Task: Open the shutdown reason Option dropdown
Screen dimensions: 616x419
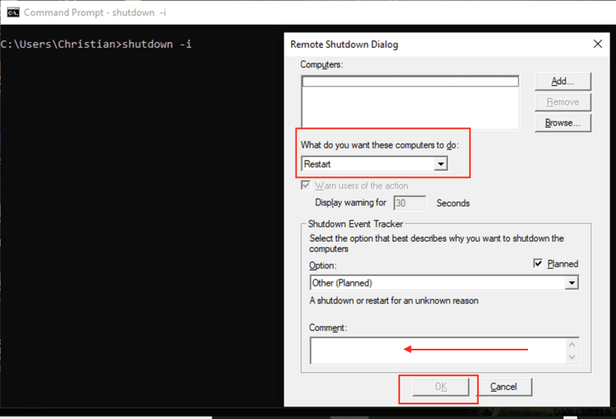Action: pyautogui.click(x=572, y=282)
